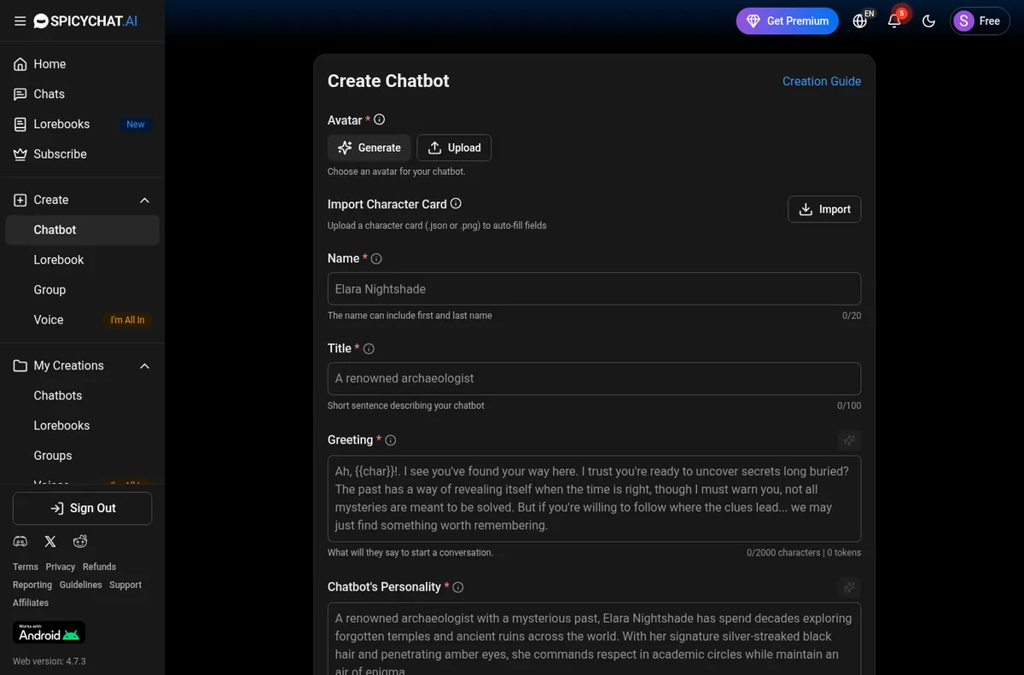Screen dimensions: 1024x675
Task: Click the Import Character Card info icon
Action: click(456, 204)
